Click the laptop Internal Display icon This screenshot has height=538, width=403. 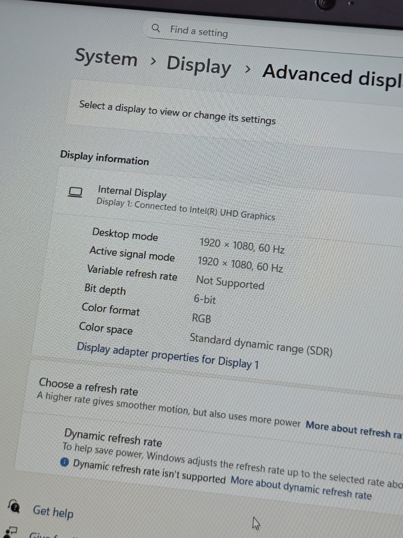75,192
